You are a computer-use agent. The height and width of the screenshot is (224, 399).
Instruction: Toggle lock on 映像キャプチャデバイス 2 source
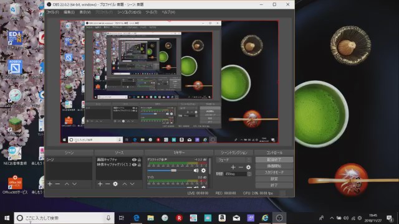tap(139, 165)
